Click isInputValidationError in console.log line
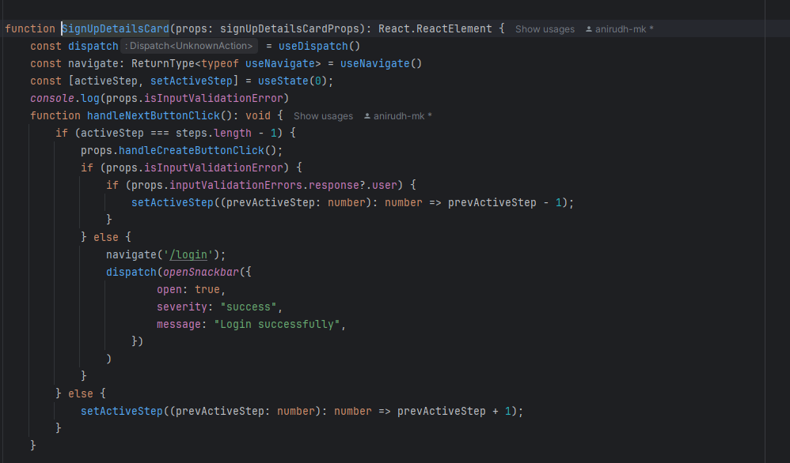The image size is (790, 463). tap(214, 99)
